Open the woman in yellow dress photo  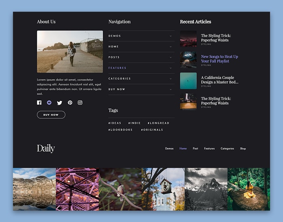pyautogui.click(x=249, y=189)
